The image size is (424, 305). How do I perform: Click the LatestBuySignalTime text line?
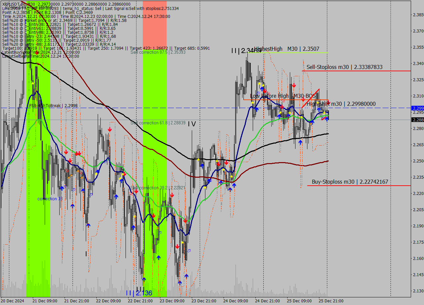click(41, 52)
